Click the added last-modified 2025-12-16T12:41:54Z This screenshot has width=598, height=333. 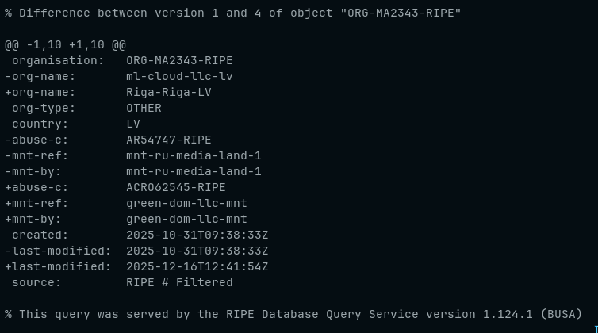point(197,267)
